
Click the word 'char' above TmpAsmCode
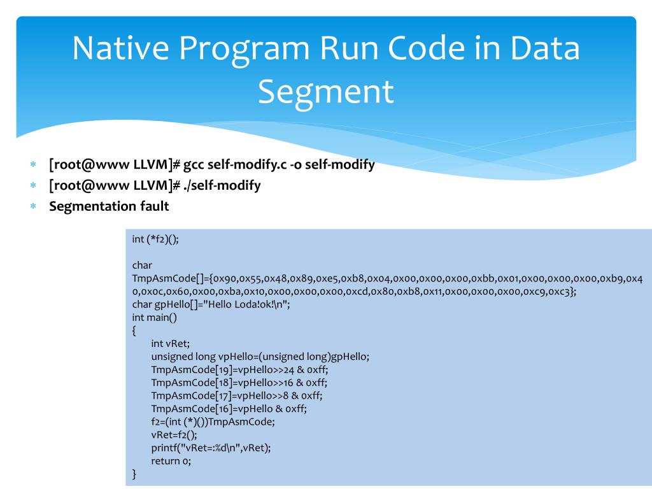tap(142, 266)
